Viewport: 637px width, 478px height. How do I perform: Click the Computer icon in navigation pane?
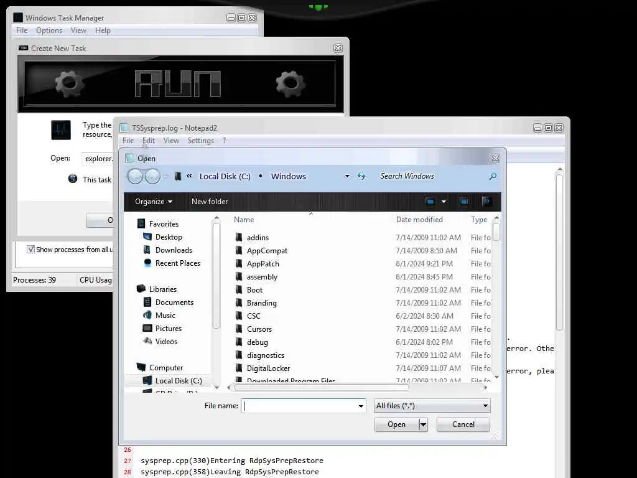(141, 367)
